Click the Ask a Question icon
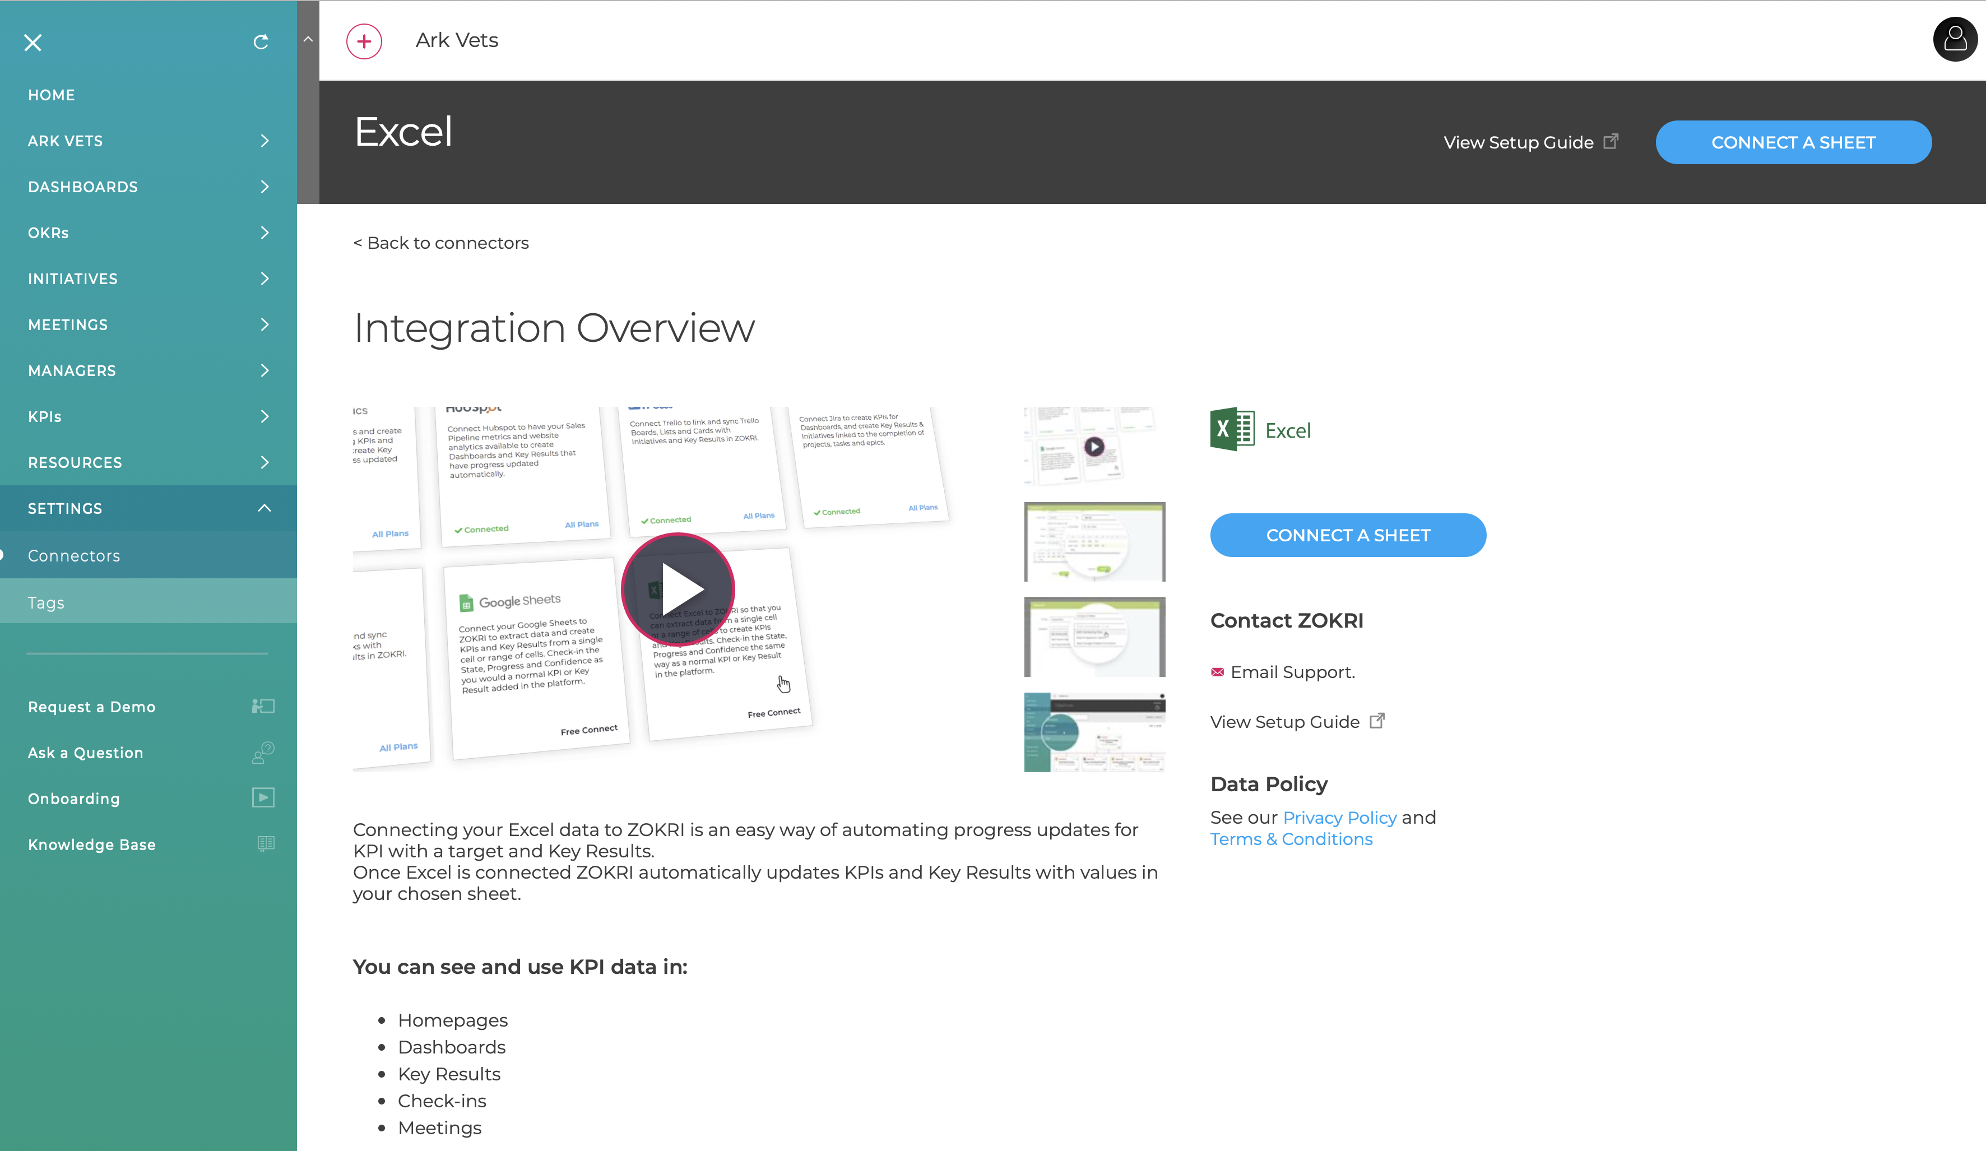 point(263,753)
